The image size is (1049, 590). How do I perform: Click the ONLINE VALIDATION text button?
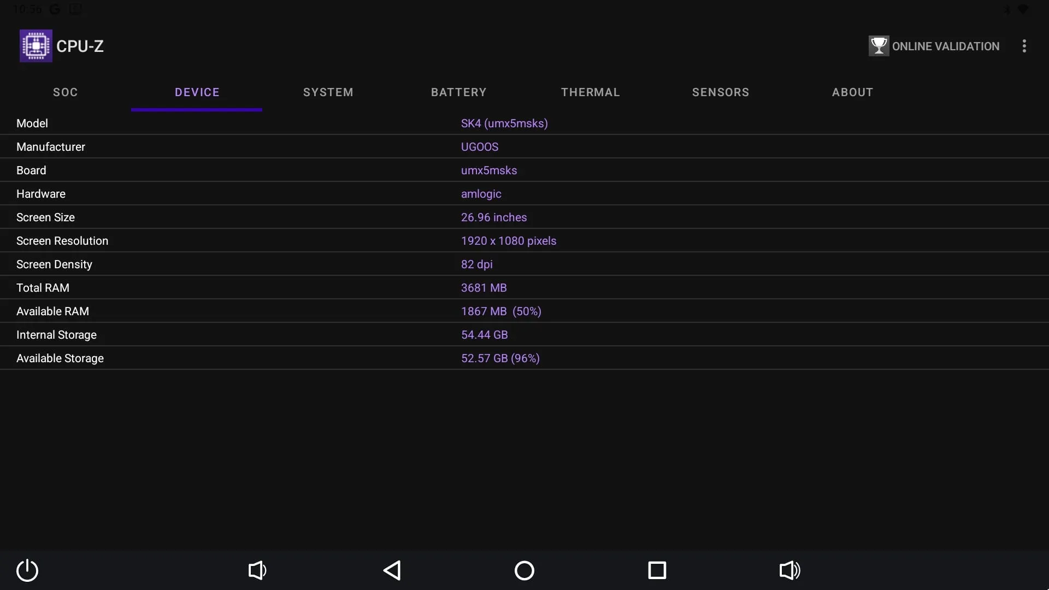click(946, 46)
